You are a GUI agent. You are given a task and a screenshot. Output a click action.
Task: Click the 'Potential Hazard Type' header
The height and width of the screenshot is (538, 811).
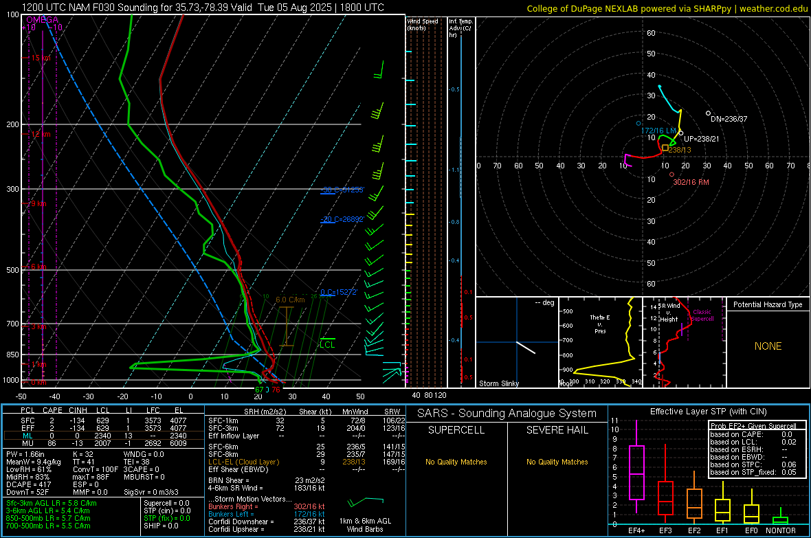point(768,304)
